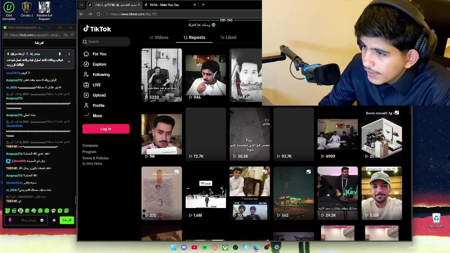Open the video thumbnail with 1M plays
This screenshot has height=253, width=450.
162,134
